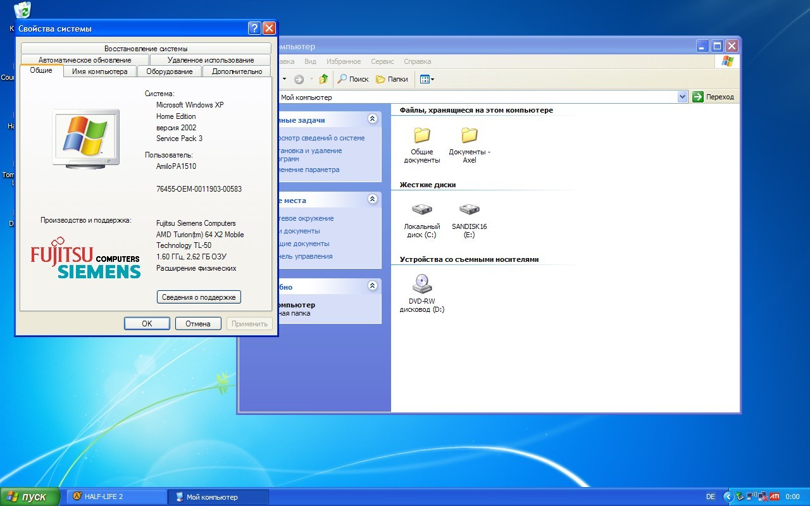
Task: Click Сведения о поддержке button
Action: tap(199, 297)
